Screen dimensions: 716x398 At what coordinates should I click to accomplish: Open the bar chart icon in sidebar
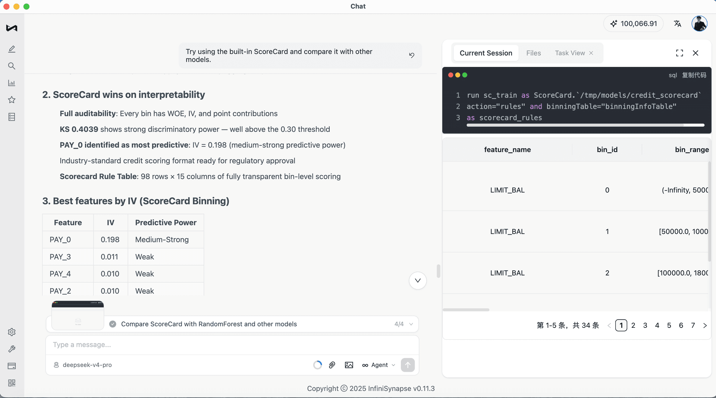tap(12, 83)
